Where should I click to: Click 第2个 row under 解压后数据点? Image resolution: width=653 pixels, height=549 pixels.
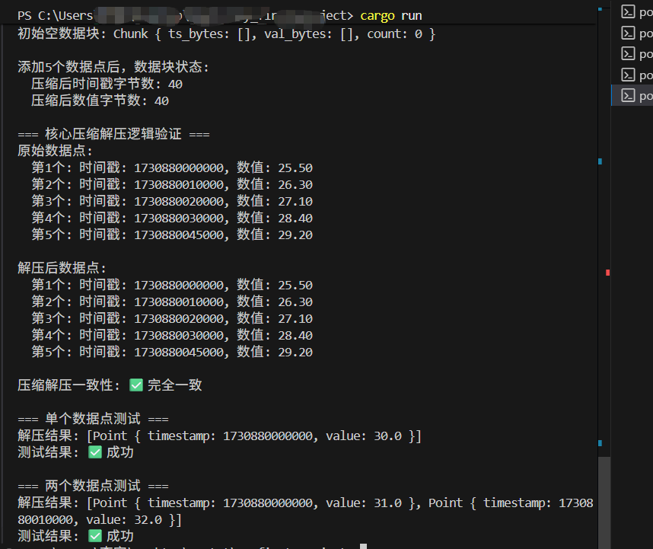click(x=172, y=302)
